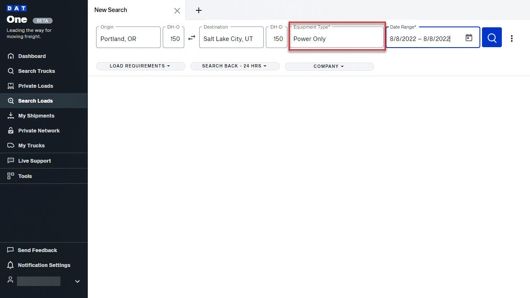
Task: Close the New Search tab
Action: 177,11
